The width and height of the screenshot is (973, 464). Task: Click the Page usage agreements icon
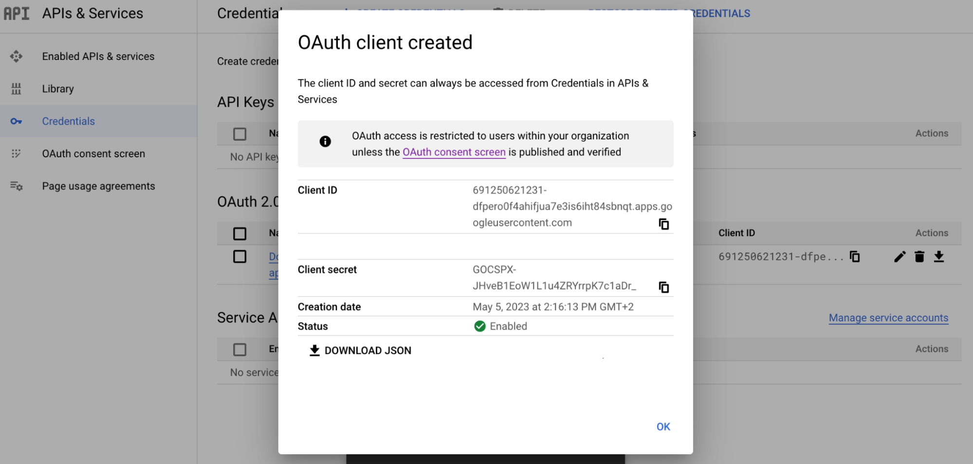pos(16,186)
